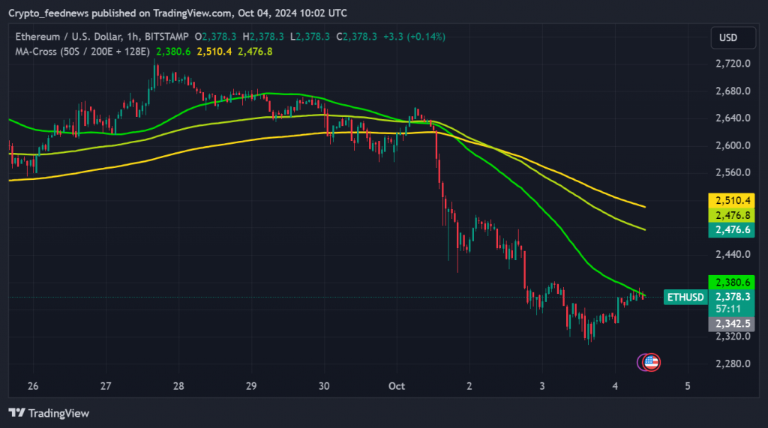Click the 2,510.4 value in MA-Cross legend
The image size is (768, 428).
point(213,51)
